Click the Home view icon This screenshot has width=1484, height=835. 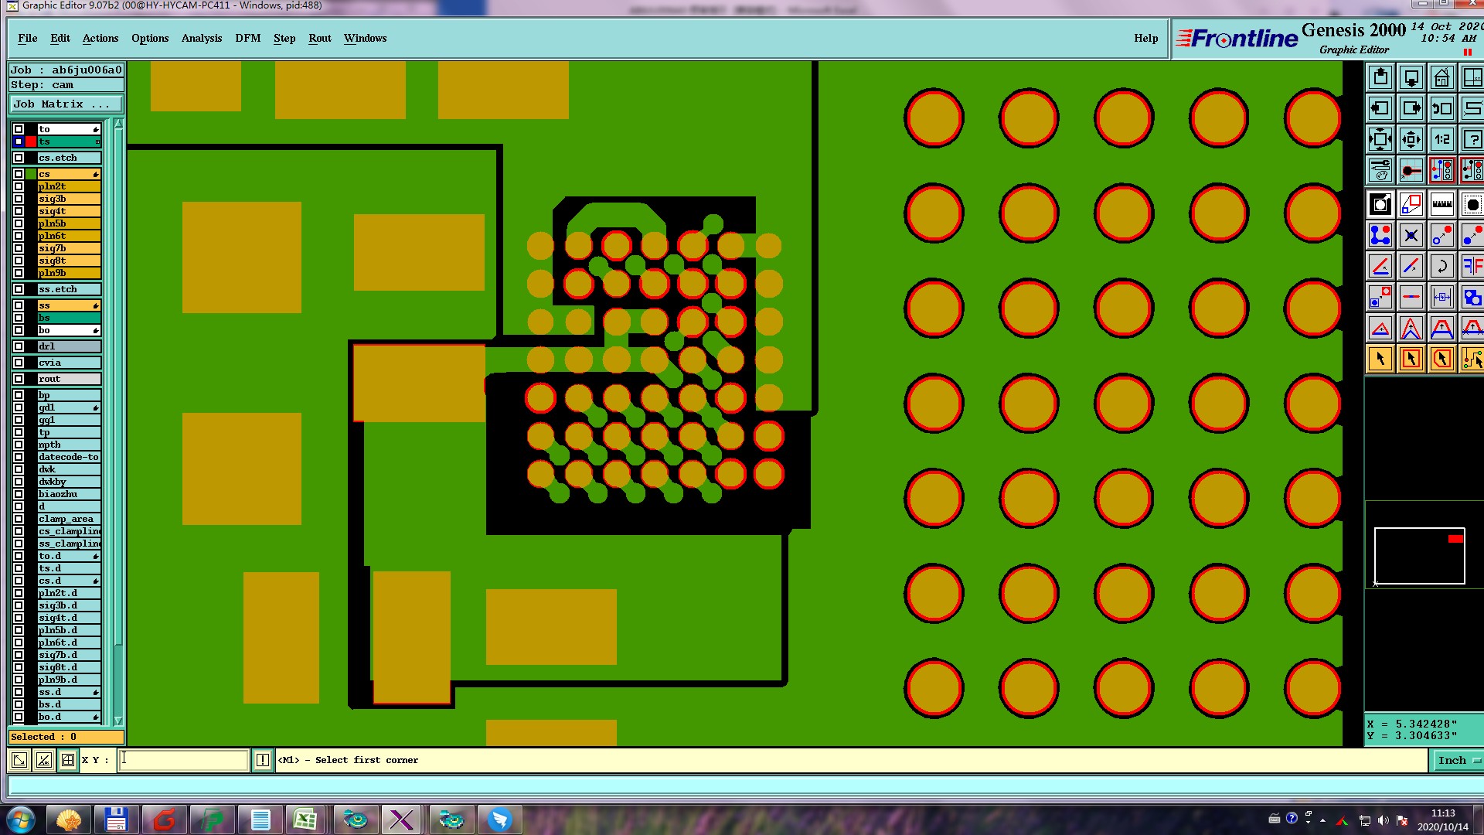[1441, 78]
